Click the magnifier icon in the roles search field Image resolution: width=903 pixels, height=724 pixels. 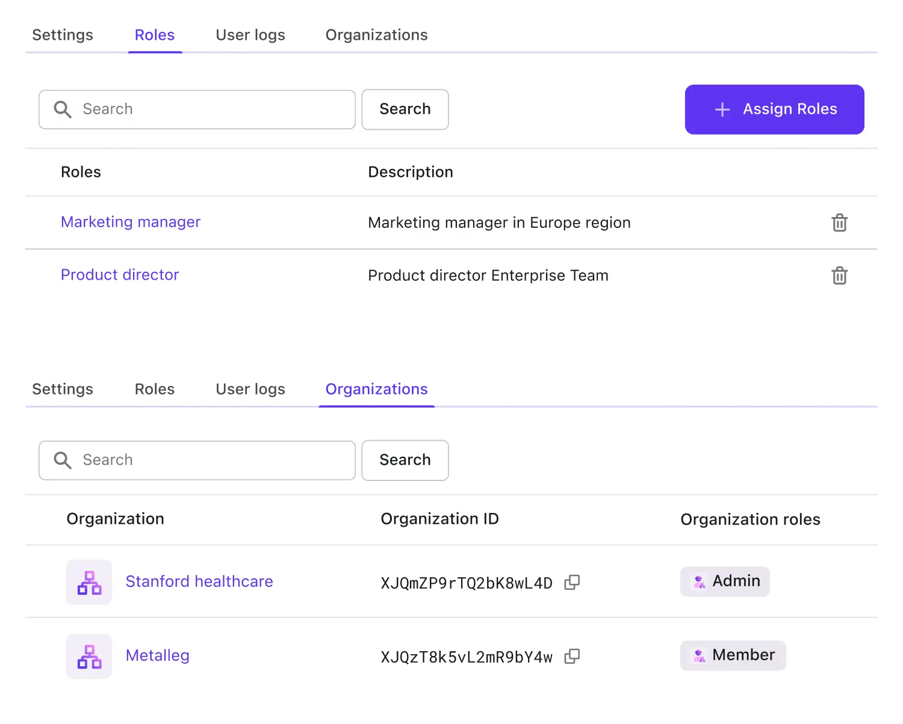[x=63, y=109]
